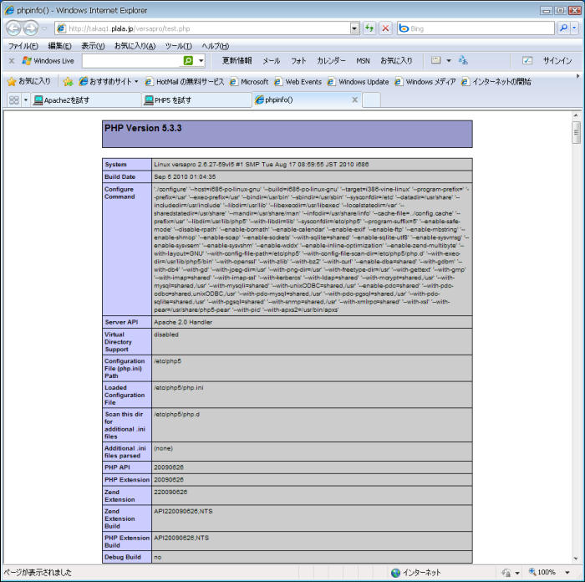Open the star お気に入り favorites center
Screen dimensions: 585x582
pos(28,81)
